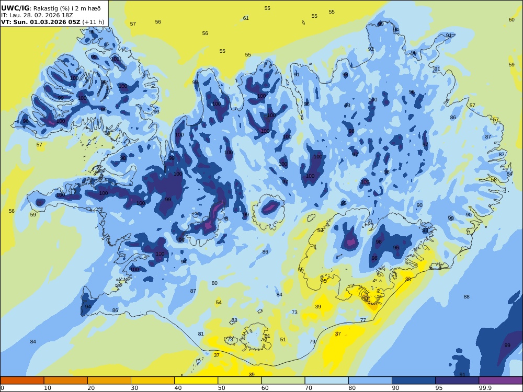Select the legend tick label '95'
The height and width of the screenshot is (392, 523).
[439, 388]
